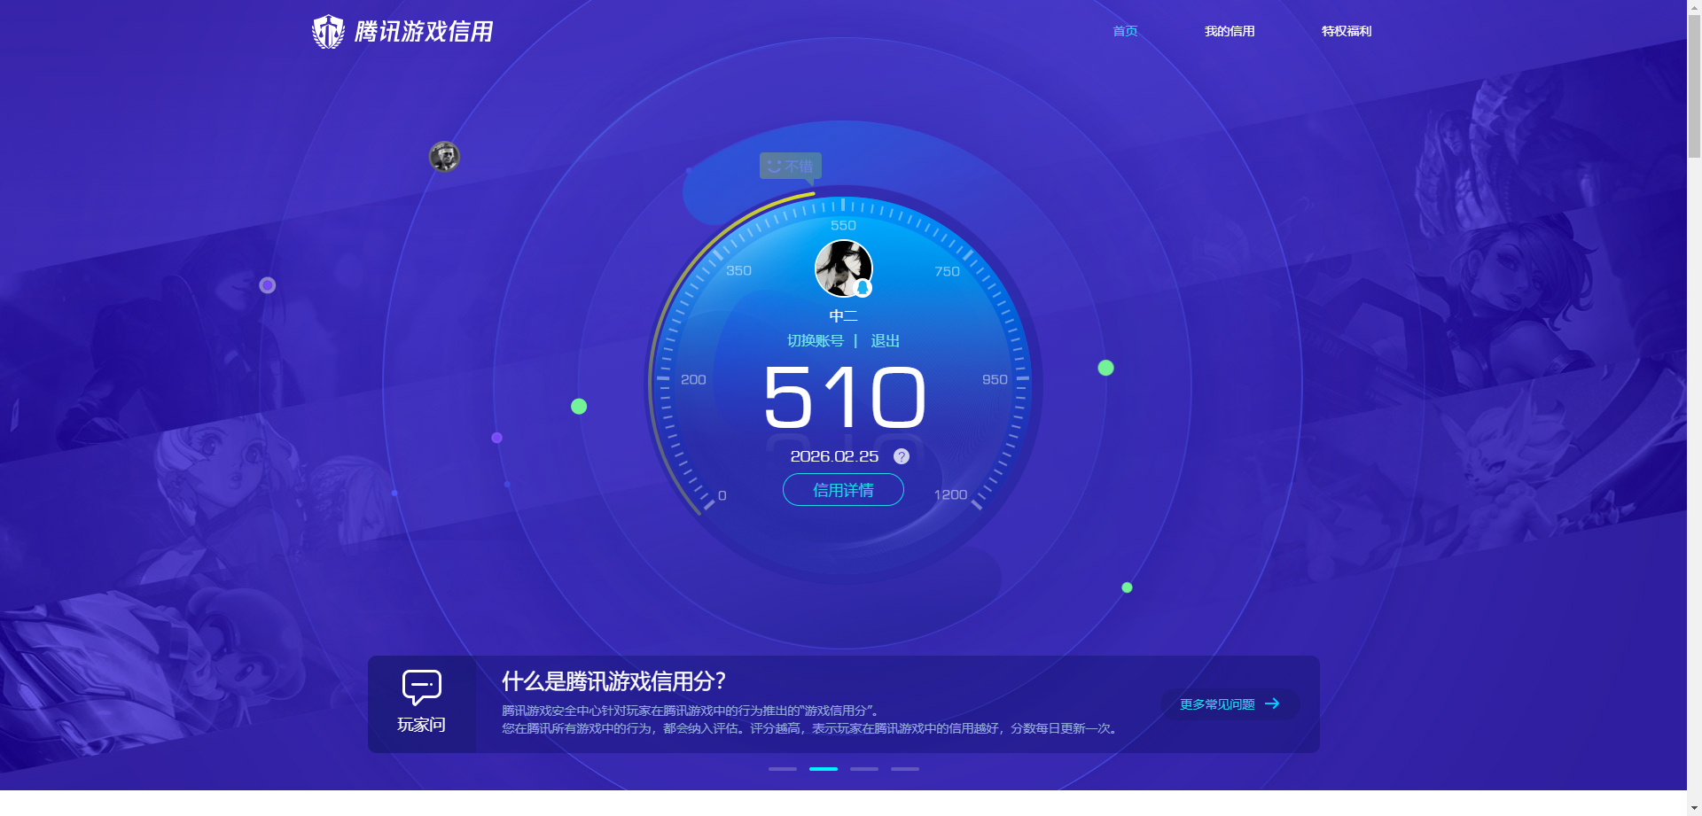
Task: Click the 信用详情 button
Action: (843, 490)
